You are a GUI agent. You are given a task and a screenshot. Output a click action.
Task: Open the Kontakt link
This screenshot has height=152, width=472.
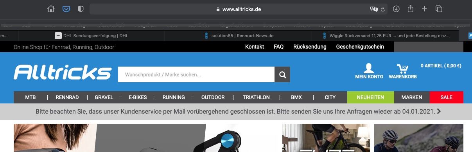(x=255, y=47)
